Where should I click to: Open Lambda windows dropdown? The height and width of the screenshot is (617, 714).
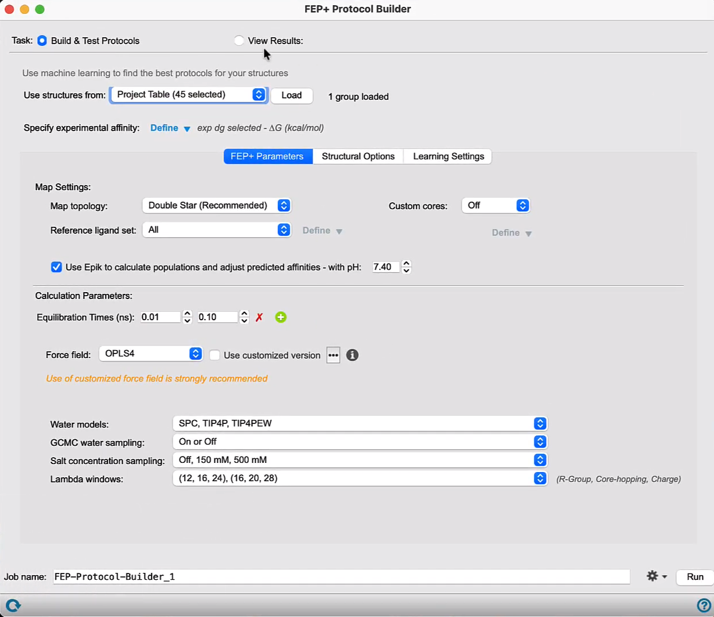click(x=360, y=478)
